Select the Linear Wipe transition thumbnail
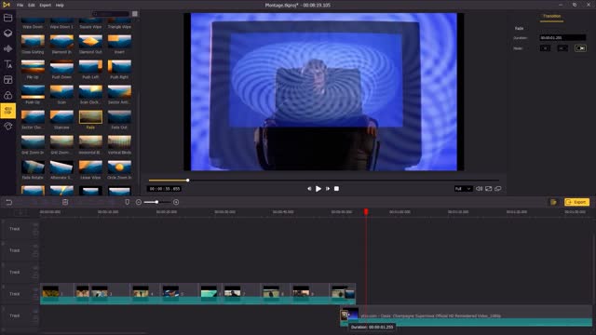The width and height of the screenshot is (596, 335). [x=90, y=167]
